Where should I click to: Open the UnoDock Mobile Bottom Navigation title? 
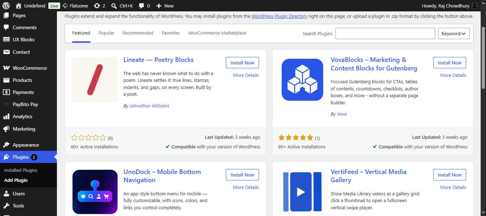click(x=162, y=176)
